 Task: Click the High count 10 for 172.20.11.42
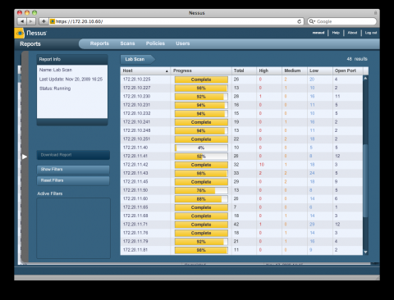[262, 165]
